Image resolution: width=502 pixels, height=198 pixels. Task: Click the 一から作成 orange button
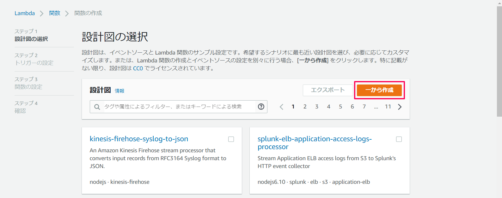coord(379,90)
